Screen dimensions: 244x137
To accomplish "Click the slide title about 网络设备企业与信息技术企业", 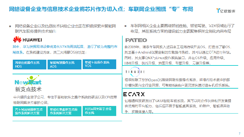I will pyautogui.click(x=101, y=9).
